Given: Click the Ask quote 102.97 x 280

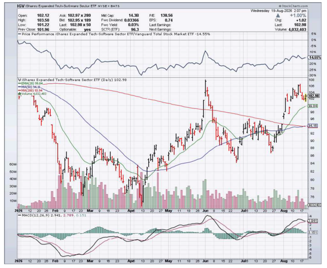Looking at the screenshot, I should pos(79,15).
